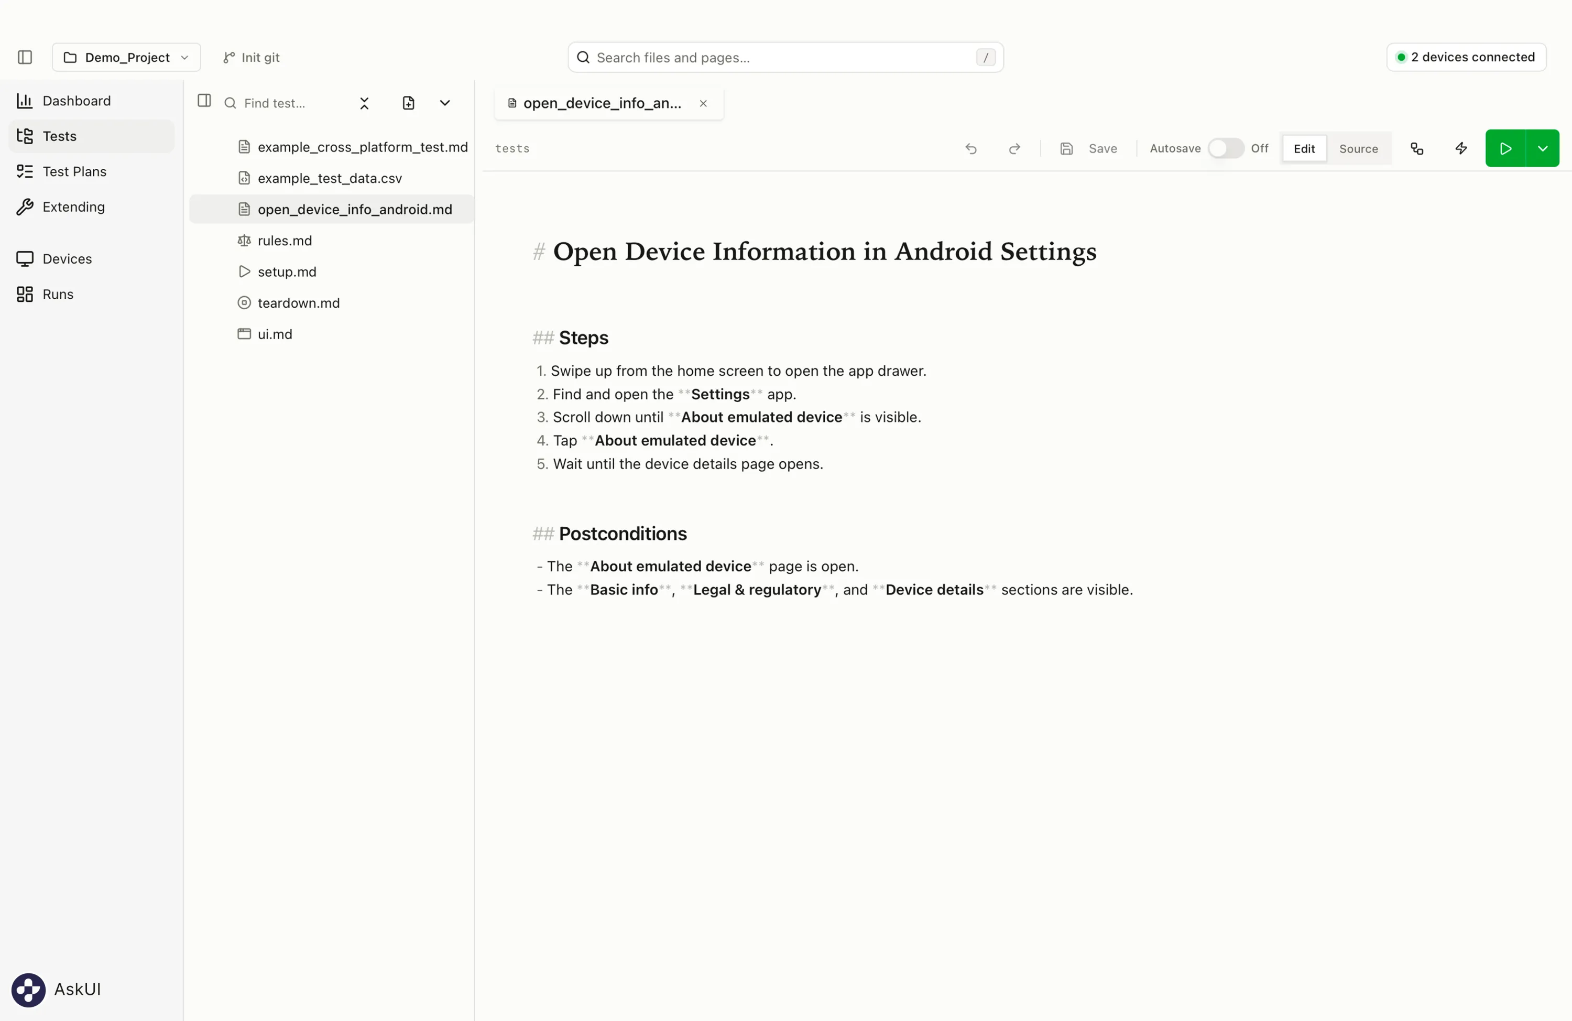
Task: Close the open_device_info_an... tab
Action: click(703, 104)
